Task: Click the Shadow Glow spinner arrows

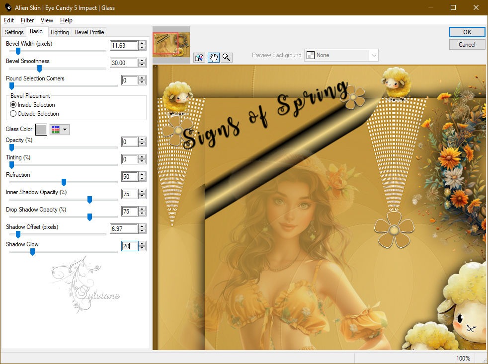Action: click(142, 246)
